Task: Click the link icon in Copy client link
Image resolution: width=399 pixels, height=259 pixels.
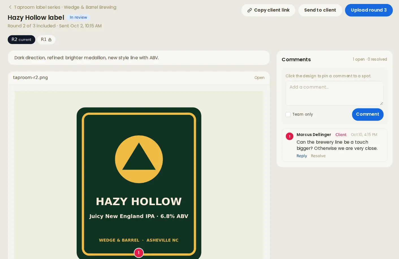Action: [249, 10]
